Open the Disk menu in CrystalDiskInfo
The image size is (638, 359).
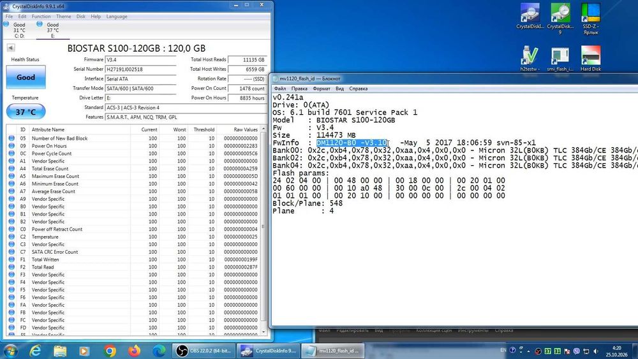click(x=81, y=17)
